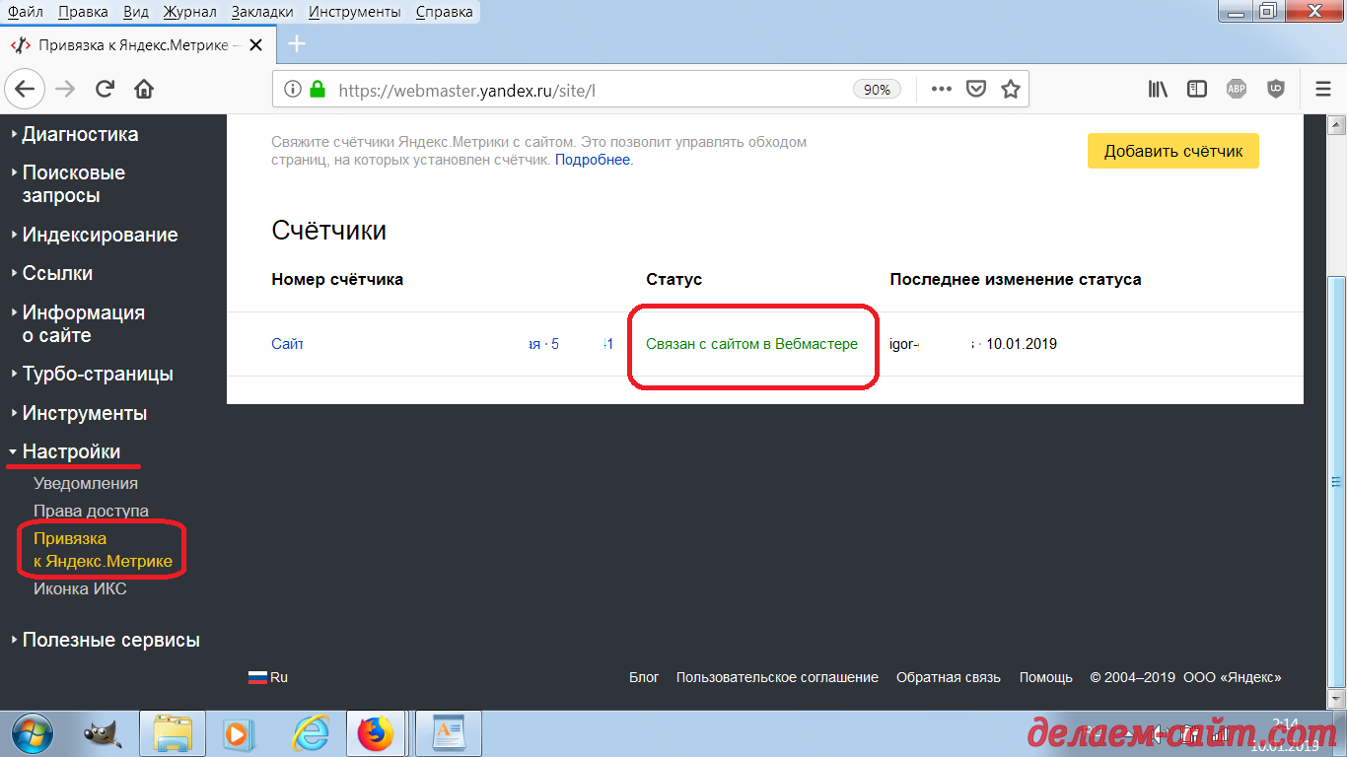Open the Windows Start menu
The height and width of the screenshot is (757, 1347).
pyautogui.click(x=34, y=733)
